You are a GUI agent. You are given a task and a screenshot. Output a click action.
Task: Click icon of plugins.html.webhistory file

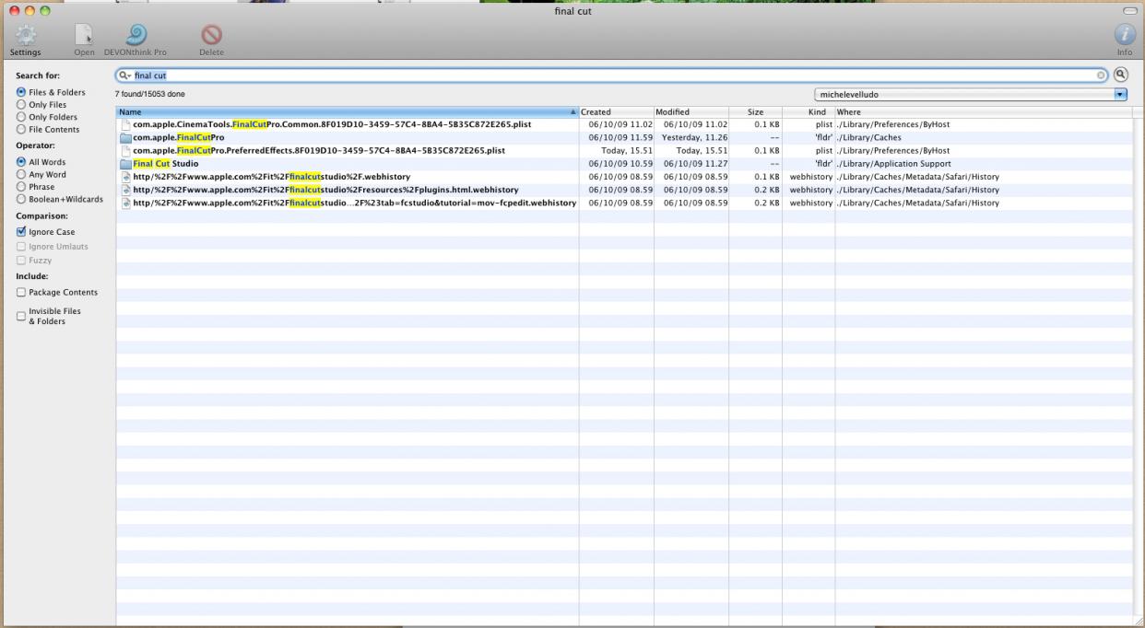[x=125, y=190]
